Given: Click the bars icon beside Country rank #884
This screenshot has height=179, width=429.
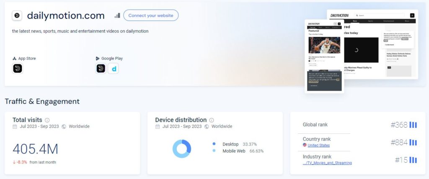Looking at the screenshot, I should tap(413, 142).
